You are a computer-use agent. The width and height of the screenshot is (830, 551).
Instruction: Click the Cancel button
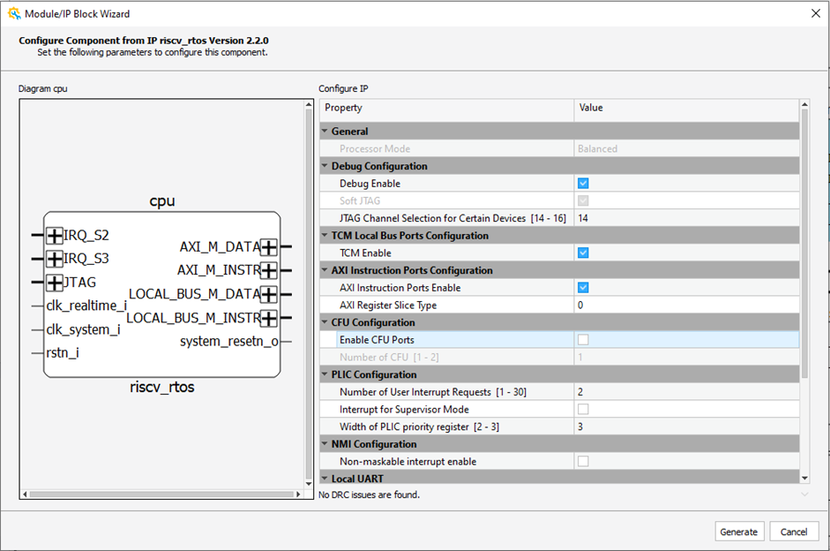pos(794,532)
